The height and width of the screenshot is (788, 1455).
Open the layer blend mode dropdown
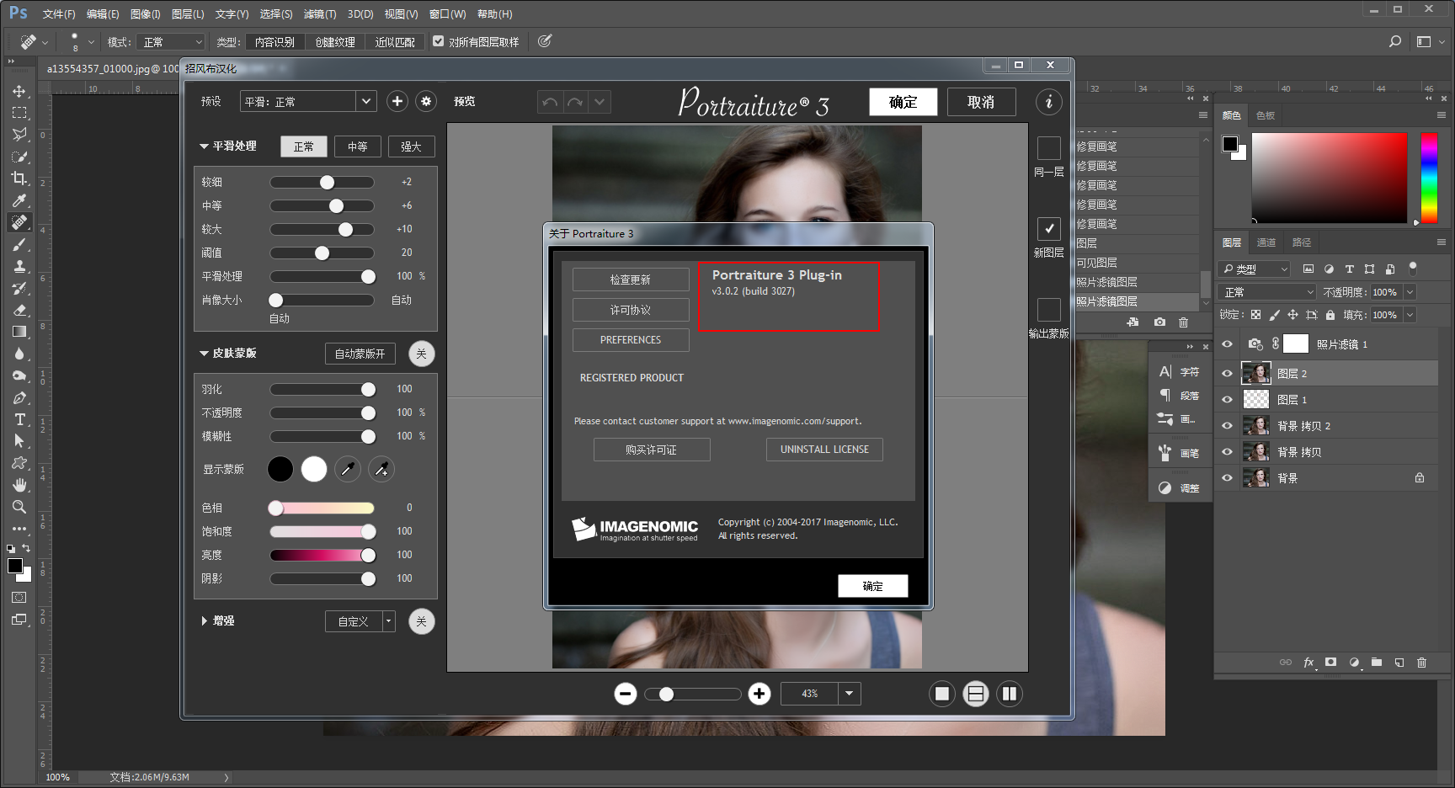[1268, 292]
